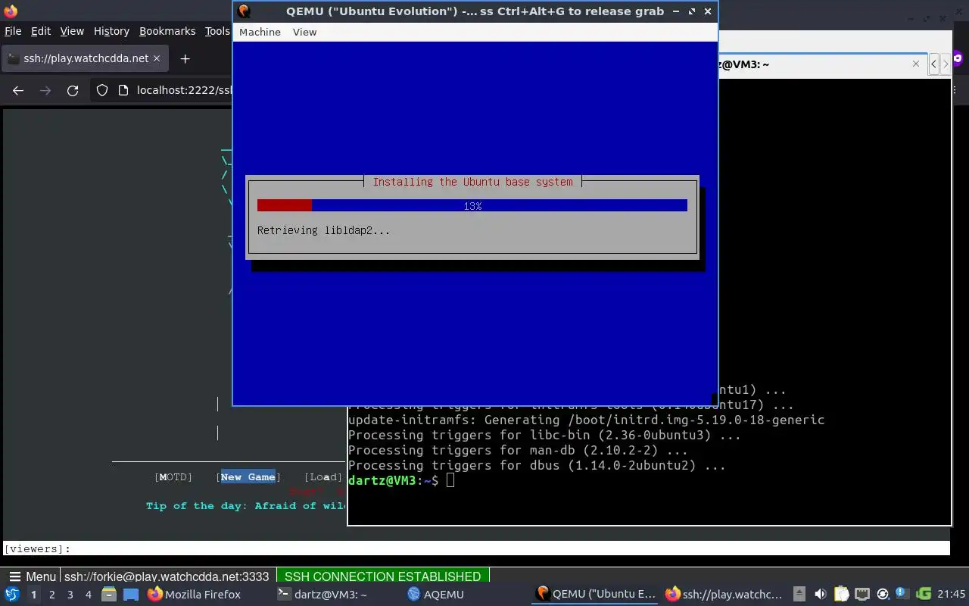The height and width of the screenshot is (606, 969).
Task: Click the QEMU window title bar icon
Action: point(244,11)
